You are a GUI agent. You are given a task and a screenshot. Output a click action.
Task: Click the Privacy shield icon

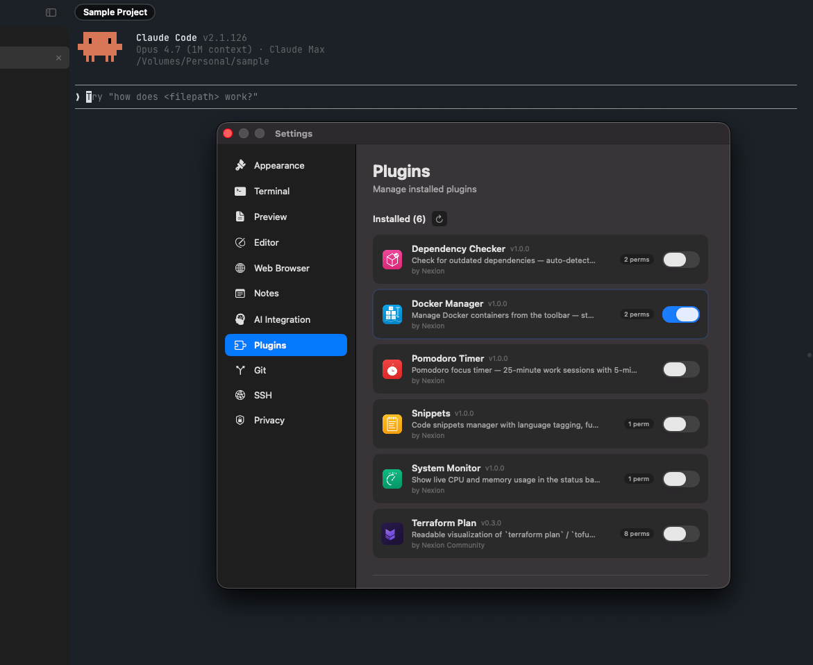click(240, 420)
